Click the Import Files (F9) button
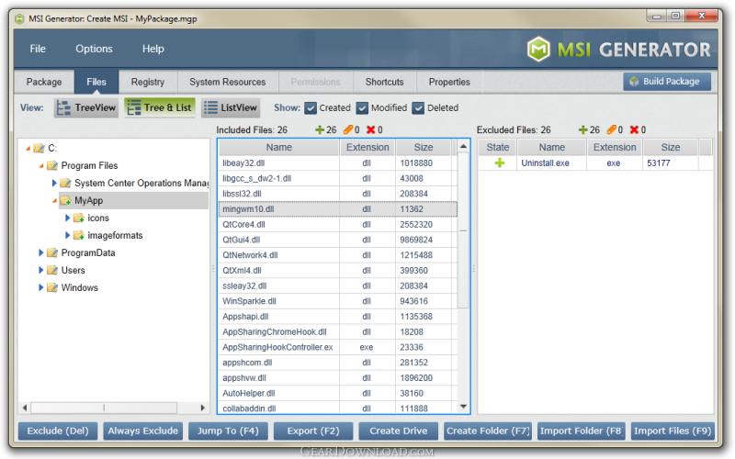This screenshot has width=735, height=459. tap(673, 431)
